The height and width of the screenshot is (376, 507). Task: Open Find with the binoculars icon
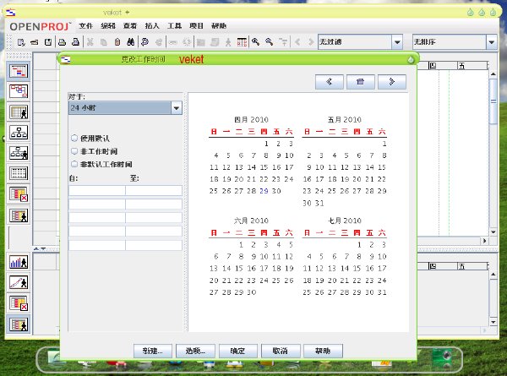[131, 42]
